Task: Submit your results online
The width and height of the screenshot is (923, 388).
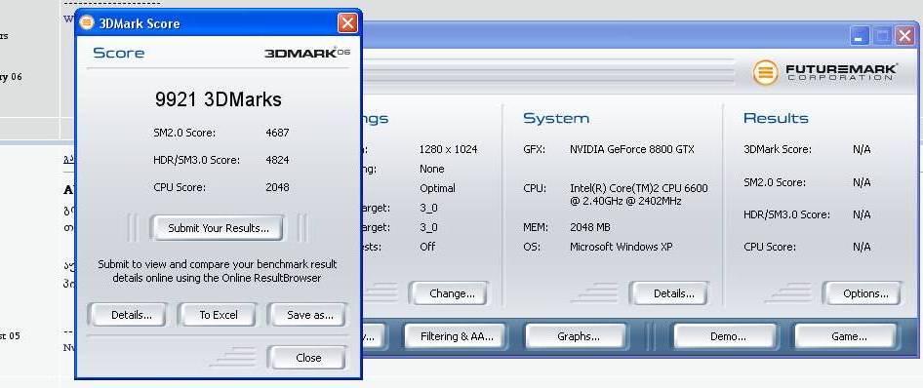Action: coord(218,228)
